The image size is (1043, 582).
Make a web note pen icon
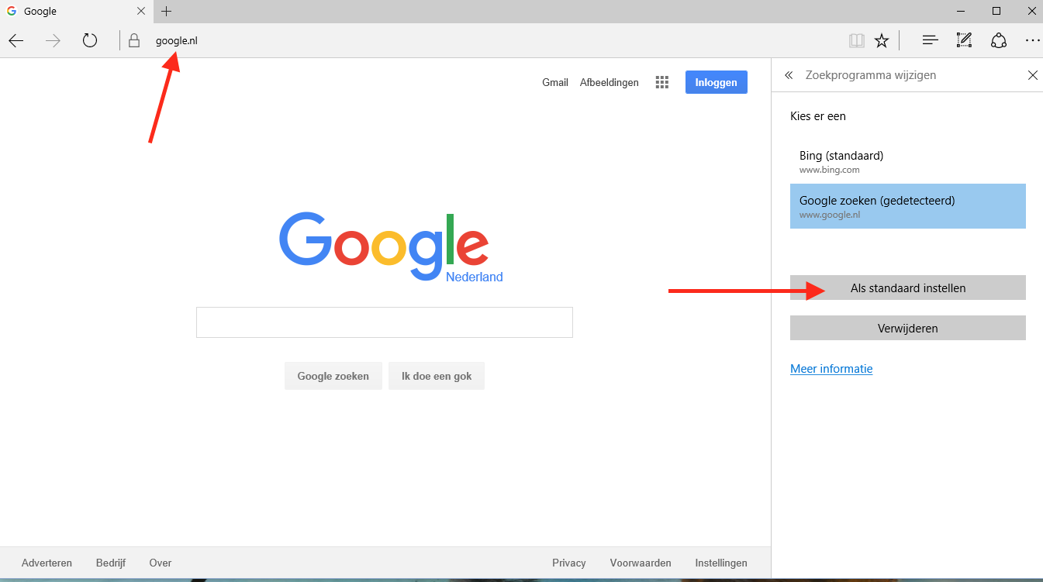965,40
